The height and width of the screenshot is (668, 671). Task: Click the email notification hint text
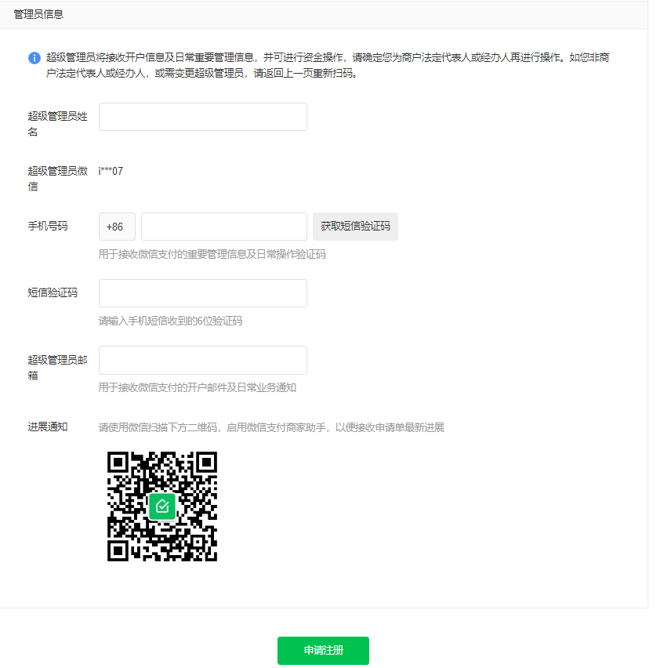click(x=198, y=387)
